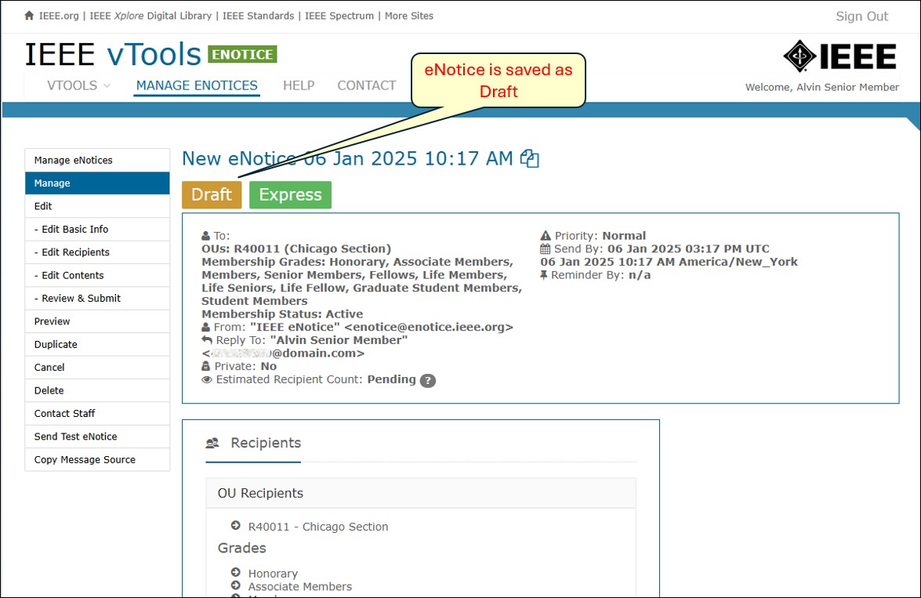Screen dimensions: 921x598
Task: Open the IEEE Spectrum link
Action: click(x=339, y=16)
